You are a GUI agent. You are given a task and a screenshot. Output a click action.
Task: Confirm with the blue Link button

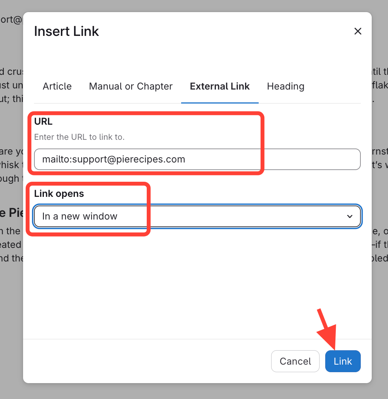click(x=343, y=362)
